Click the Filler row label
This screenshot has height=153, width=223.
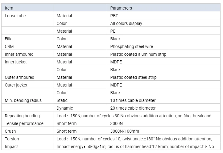tap(9, 39)
